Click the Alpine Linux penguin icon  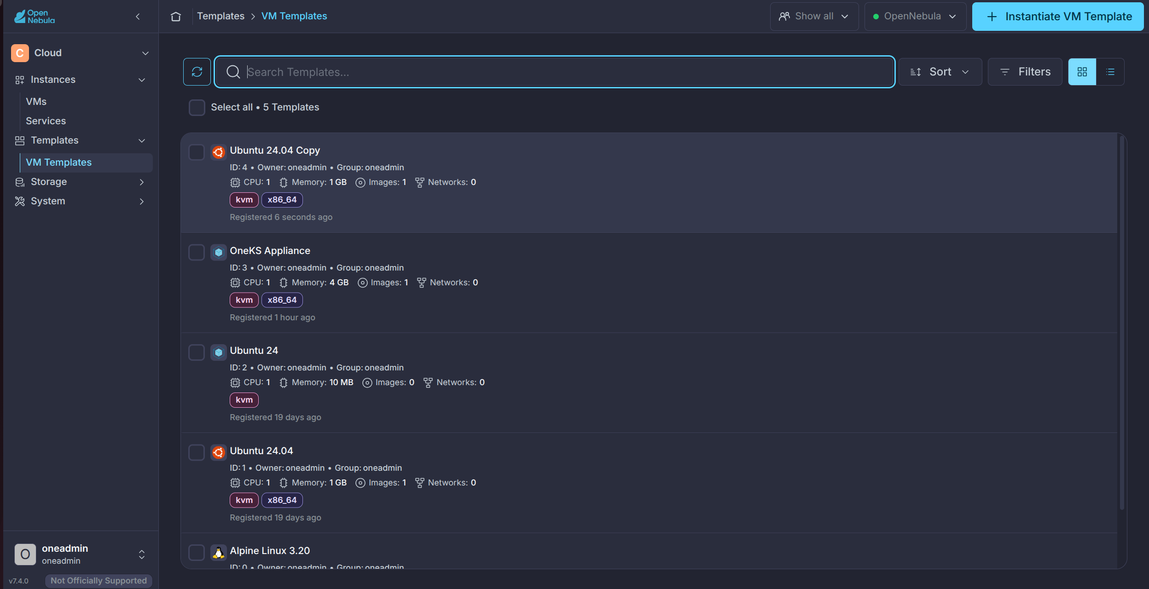219,553
